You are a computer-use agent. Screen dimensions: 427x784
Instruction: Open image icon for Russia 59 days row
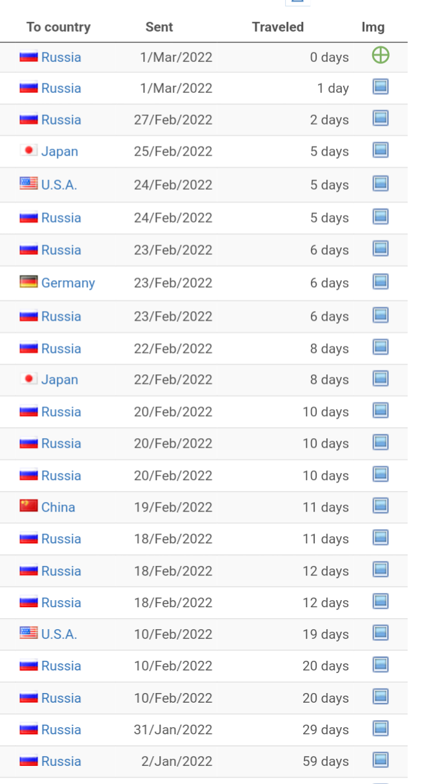[381, 761]
